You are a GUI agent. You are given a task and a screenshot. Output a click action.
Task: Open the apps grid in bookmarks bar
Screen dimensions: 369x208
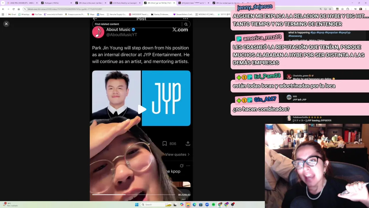tap(3, 14)
